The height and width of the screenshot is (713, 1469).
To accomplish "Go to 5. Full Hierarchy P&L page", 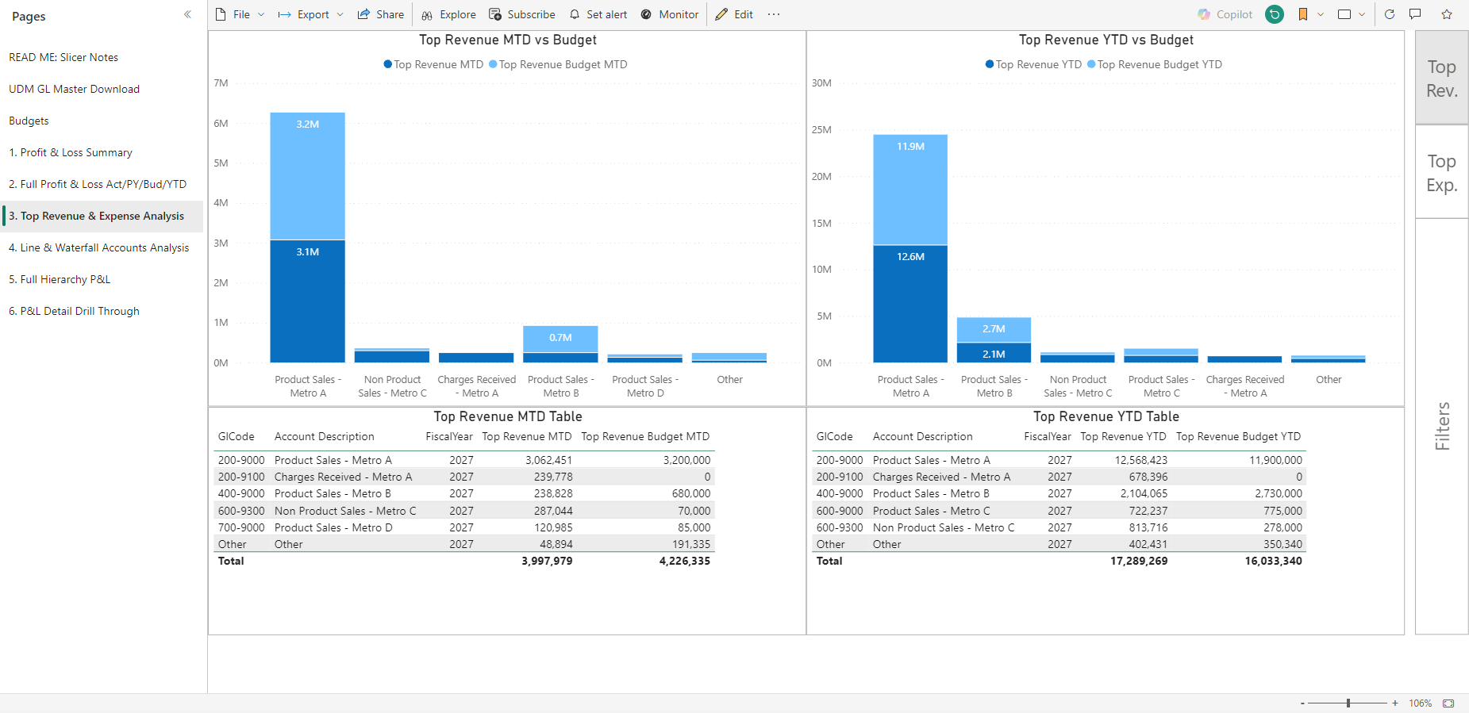I will tap(60, 279).
